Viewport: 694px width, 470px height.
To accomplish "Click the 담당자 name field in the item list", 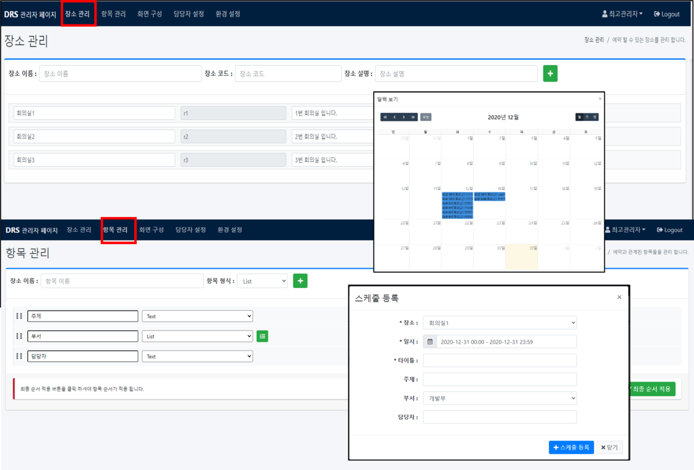I will 83,356.
